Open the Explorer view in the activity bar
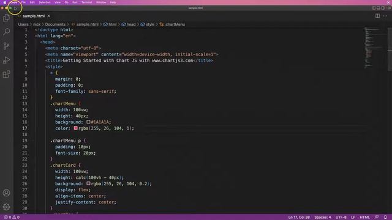The height and width of the screenshot is (220, 392). (6, 18)
